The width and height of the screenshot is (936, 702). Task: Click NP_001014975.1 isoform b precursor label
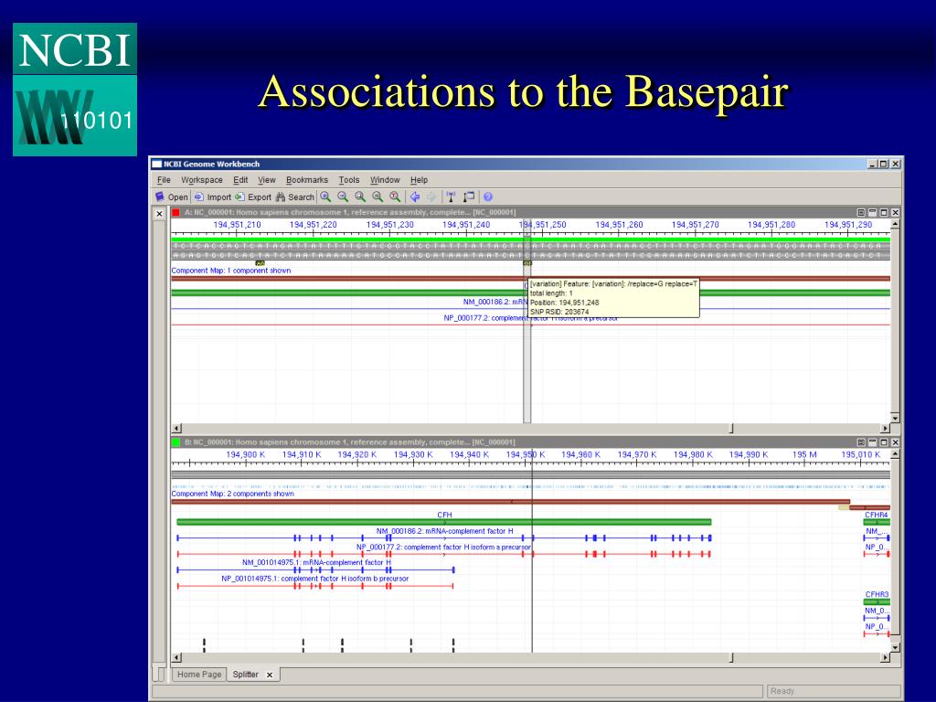(x=314, y=579)
